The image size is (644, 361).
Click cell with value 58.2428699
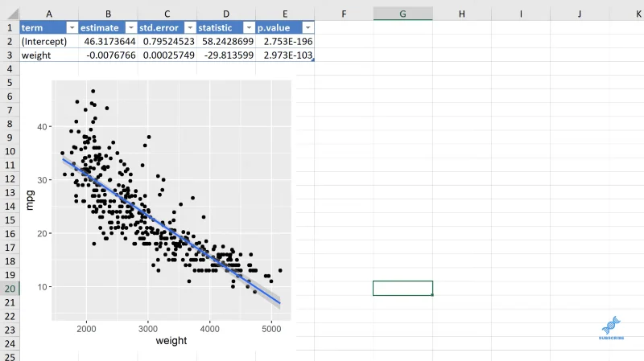[x=226, y=42]
